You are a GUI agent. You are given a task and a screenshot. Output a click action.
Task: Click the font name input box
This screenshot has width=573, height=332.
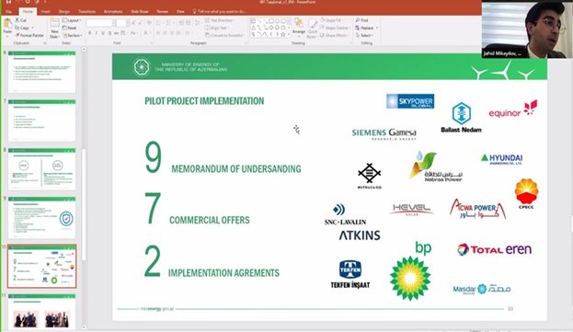[99, 23]
